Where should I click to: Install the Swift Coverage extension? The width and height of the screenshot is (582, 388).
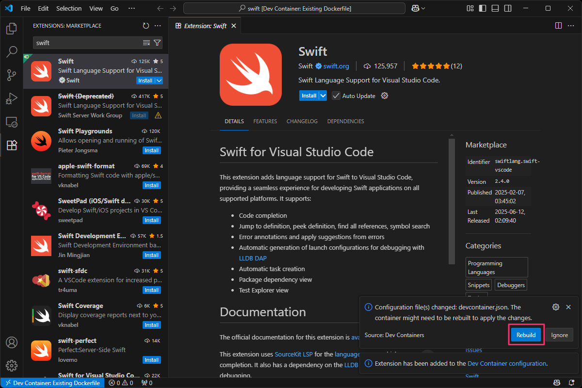click(152, 325)
